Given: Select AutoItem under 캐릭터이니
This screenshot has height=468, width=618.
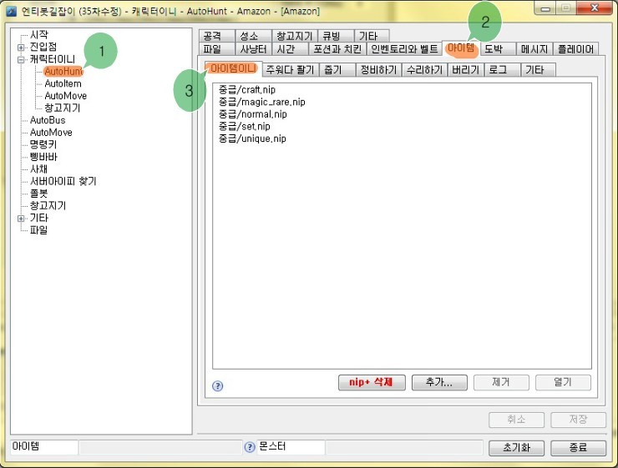Looking at the screenshot, I should click(x=63, y=83).
